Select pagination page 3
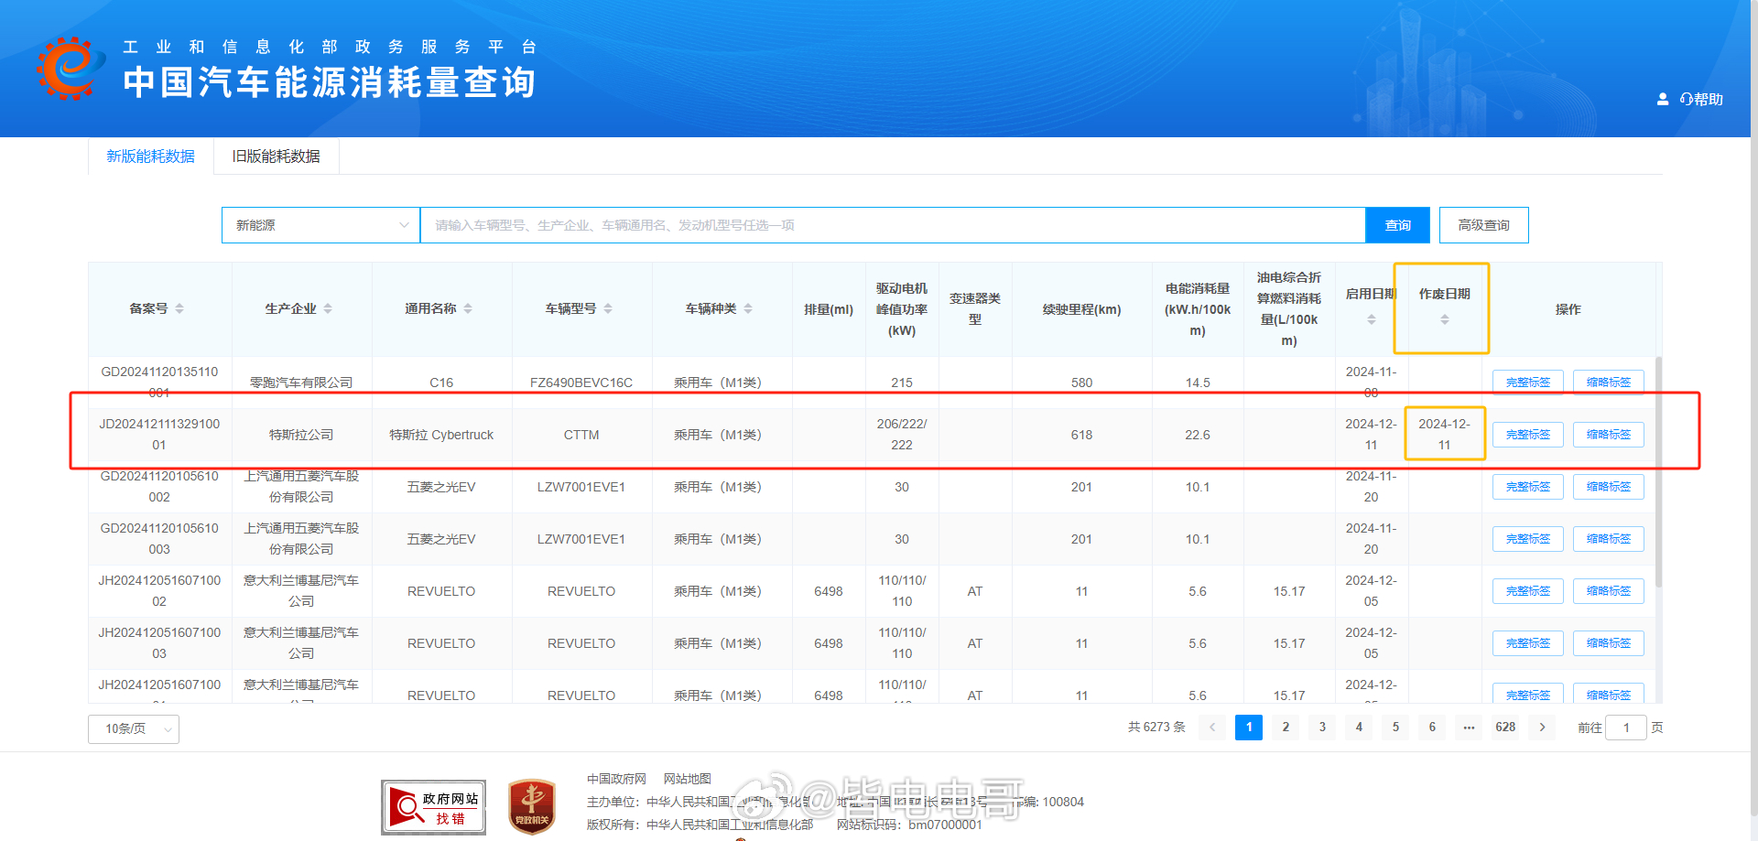This screenshot has width=1758, height=841. (x=1322, y=728)
